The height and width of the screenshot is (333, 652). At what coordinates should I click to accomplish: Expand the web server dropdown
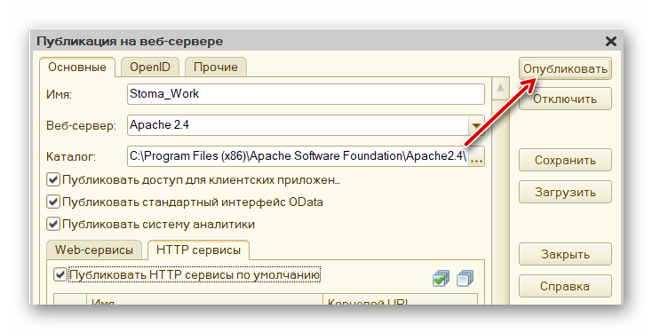[x=476, y=125]
